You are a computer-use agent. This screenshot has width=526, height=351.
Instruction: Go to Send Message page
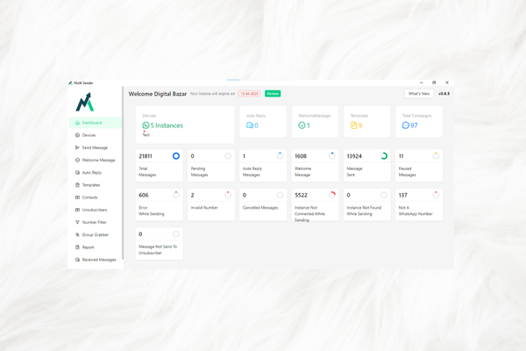(95, 147)
